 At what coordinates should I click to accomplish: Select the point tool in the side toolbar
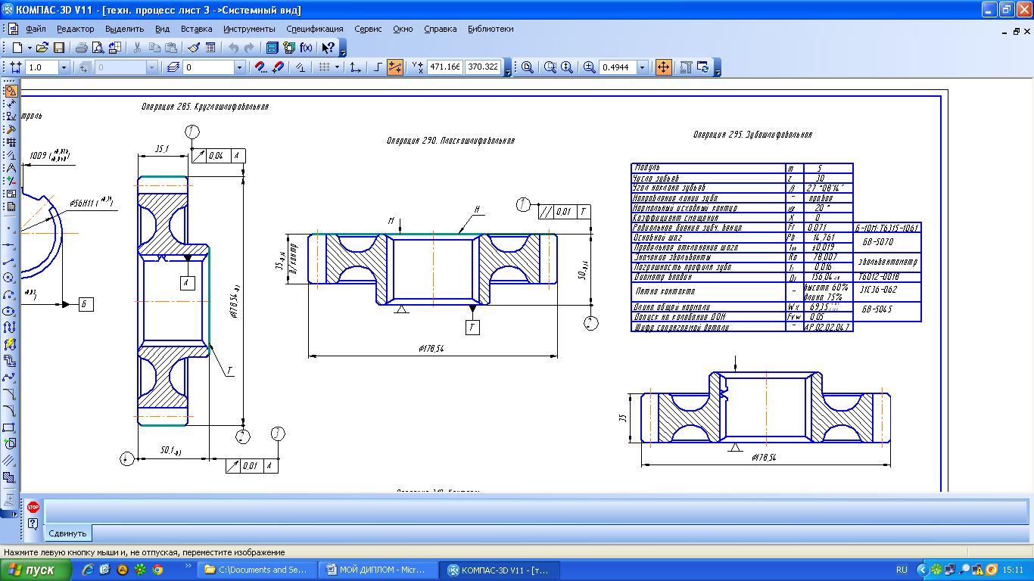10,227
